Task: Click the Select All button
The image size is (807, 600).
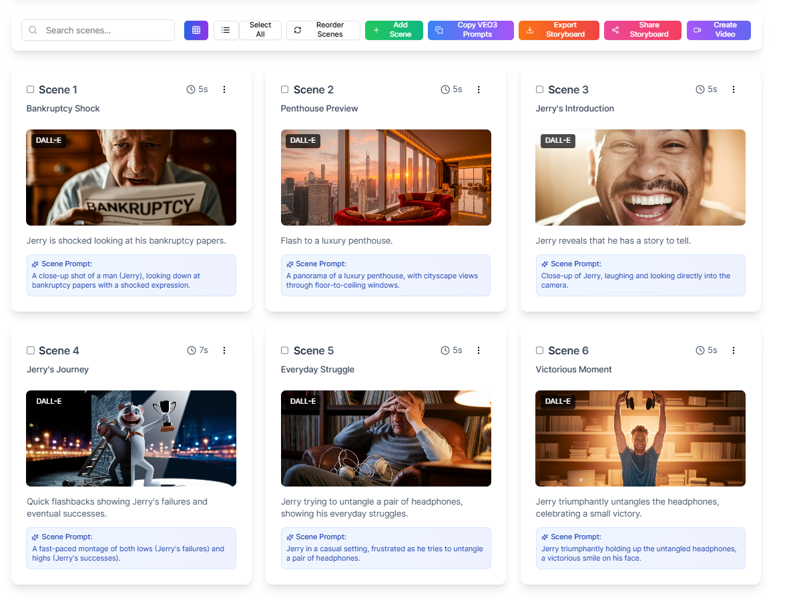Action: click(260, 30)
